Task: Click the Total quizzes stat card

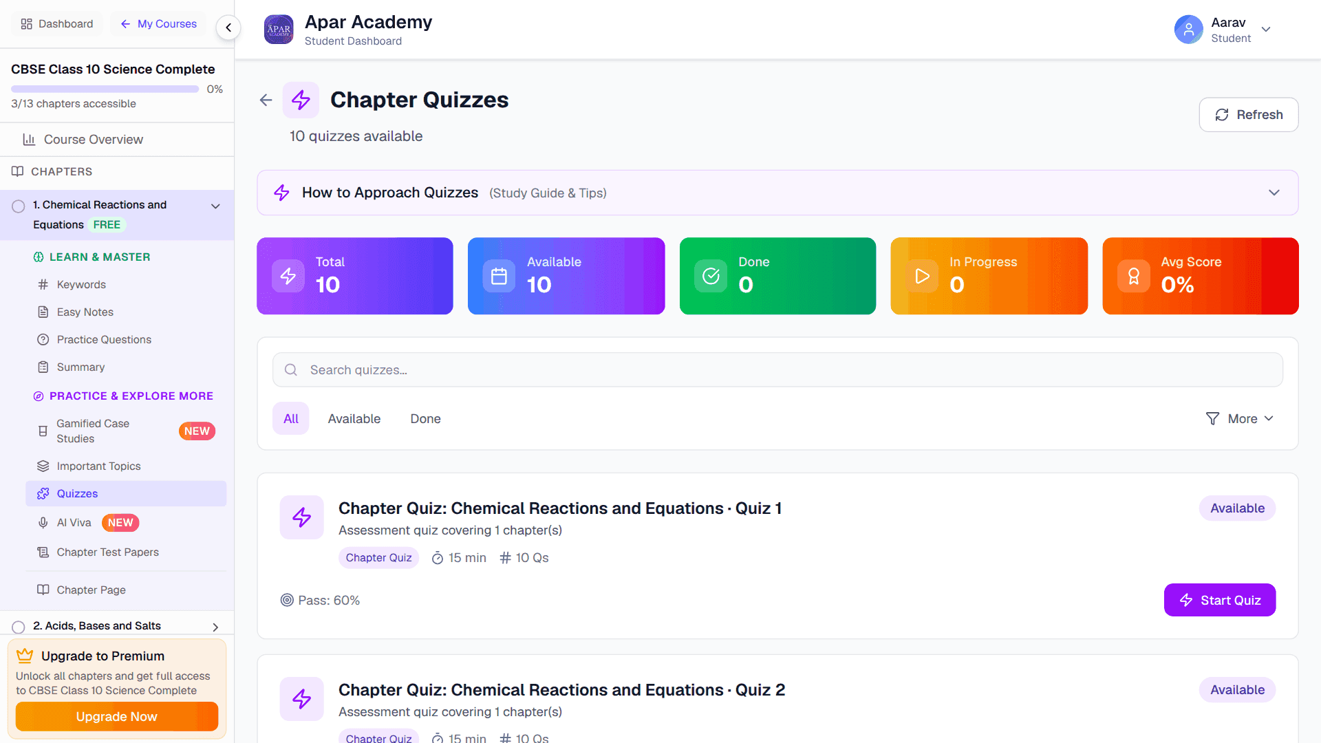Action: point(355,276)
